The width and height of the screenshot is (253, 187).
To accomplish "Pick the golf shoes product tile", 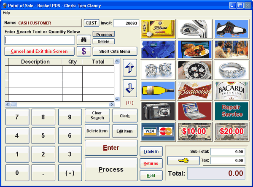I will [231, 29].
